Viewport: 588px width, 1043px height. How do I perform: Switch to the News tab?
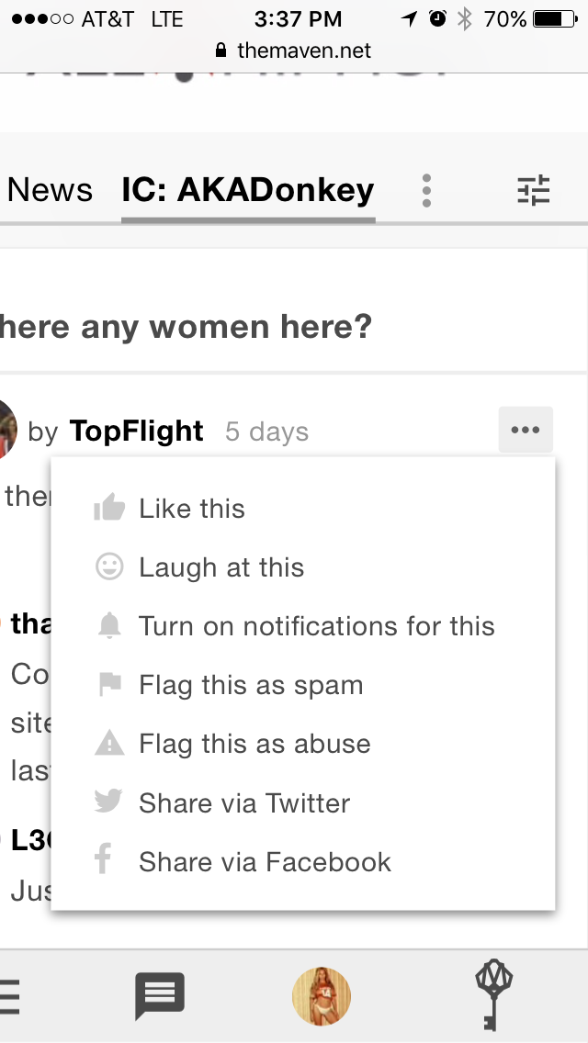pos(50,190)
